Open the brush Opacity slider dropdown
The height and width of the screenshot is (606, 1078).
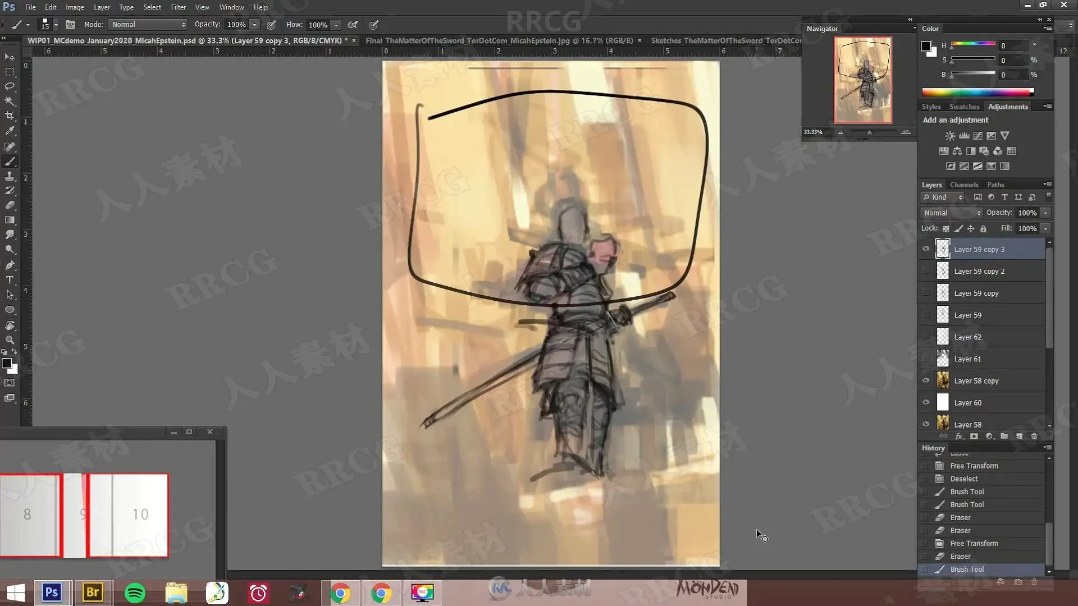pyautogui.click(x=255, y=25)
